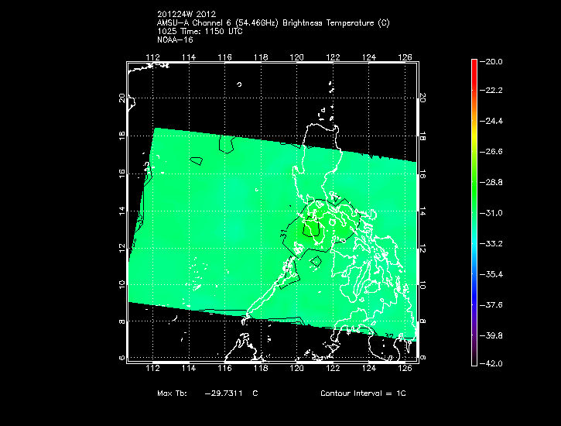Click longitude 124 on the bottom axis
The width and height of the screenshot is (561, 426).
(369, 368)
